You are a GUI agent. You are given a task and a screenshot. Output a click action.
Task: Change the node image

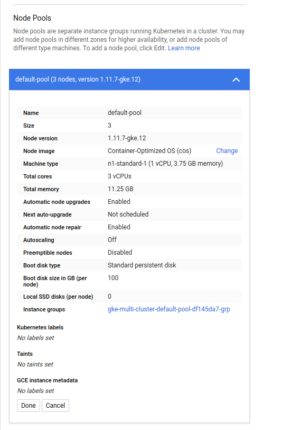pos(227,151)
